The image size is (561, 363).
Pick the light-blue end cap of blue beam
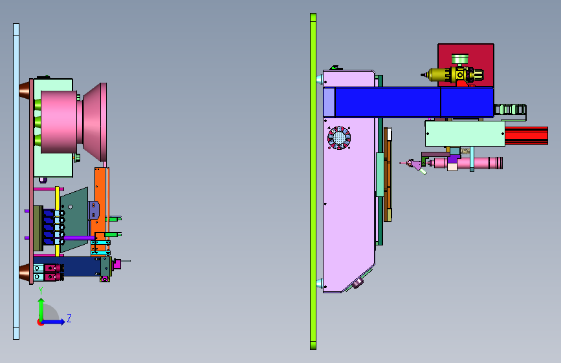pyautogui.click(x=329, y=102)
